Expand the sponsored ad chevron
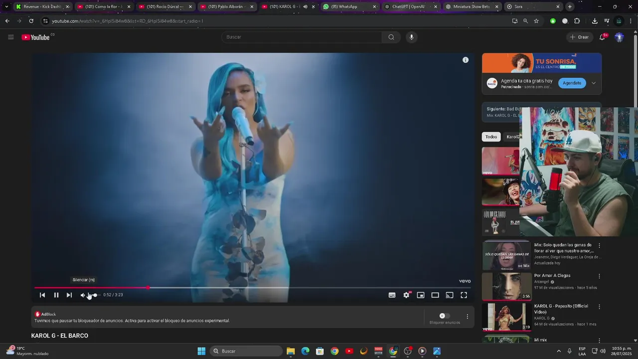Viewport: 638px width, 359px height. (x=593, y=83)
